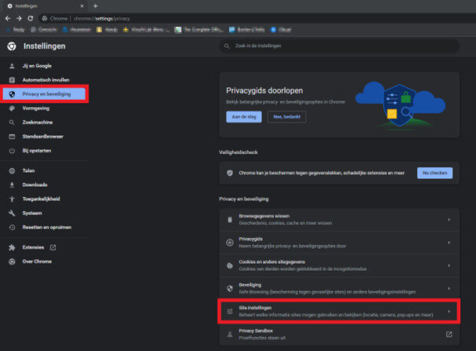The image size is (476, 351).
Task: Click the chrome://settings/privacy address bar
Action: pos(256,19)
